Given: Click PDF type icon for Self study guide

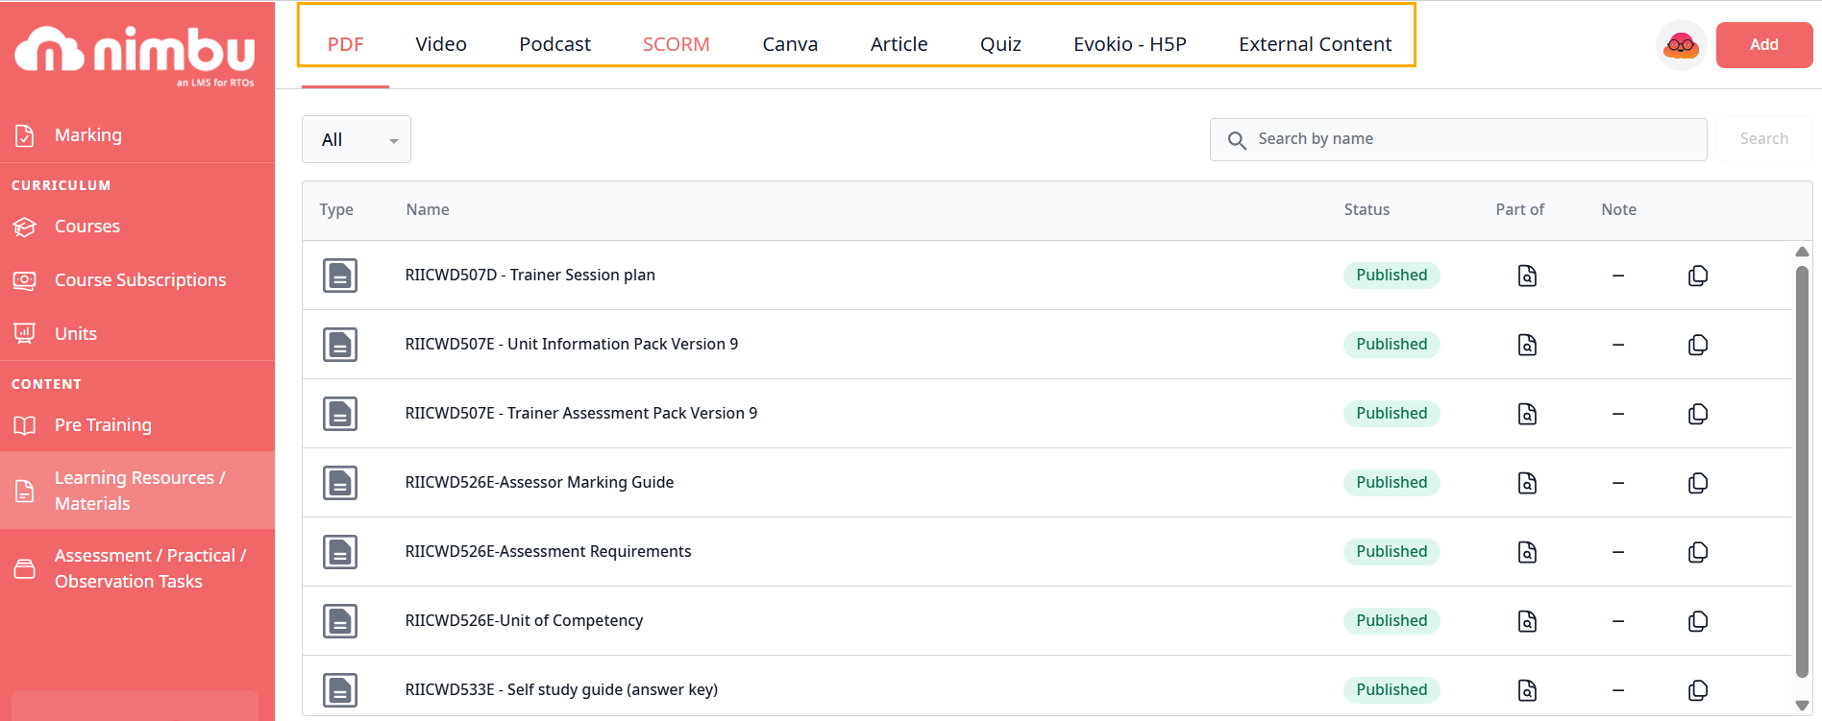Looking at the screenshot, I should click(340, 690).
